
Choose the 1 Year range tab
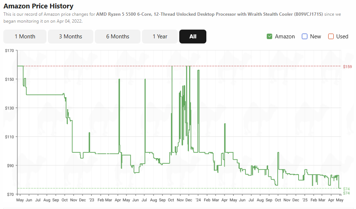160,37
